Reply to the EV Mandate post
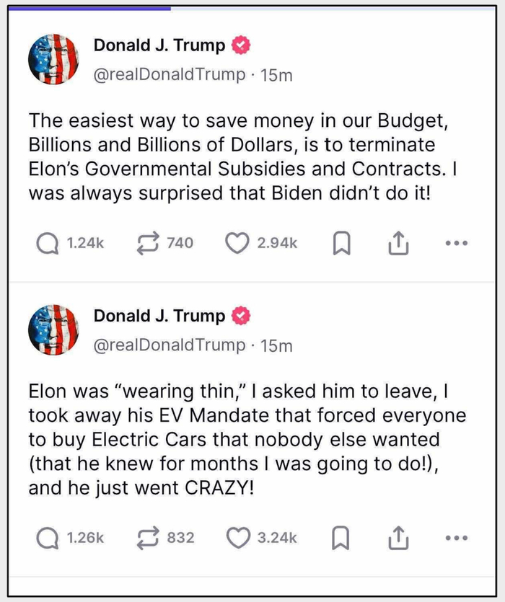505x602 pixels. tap(48, 538)
